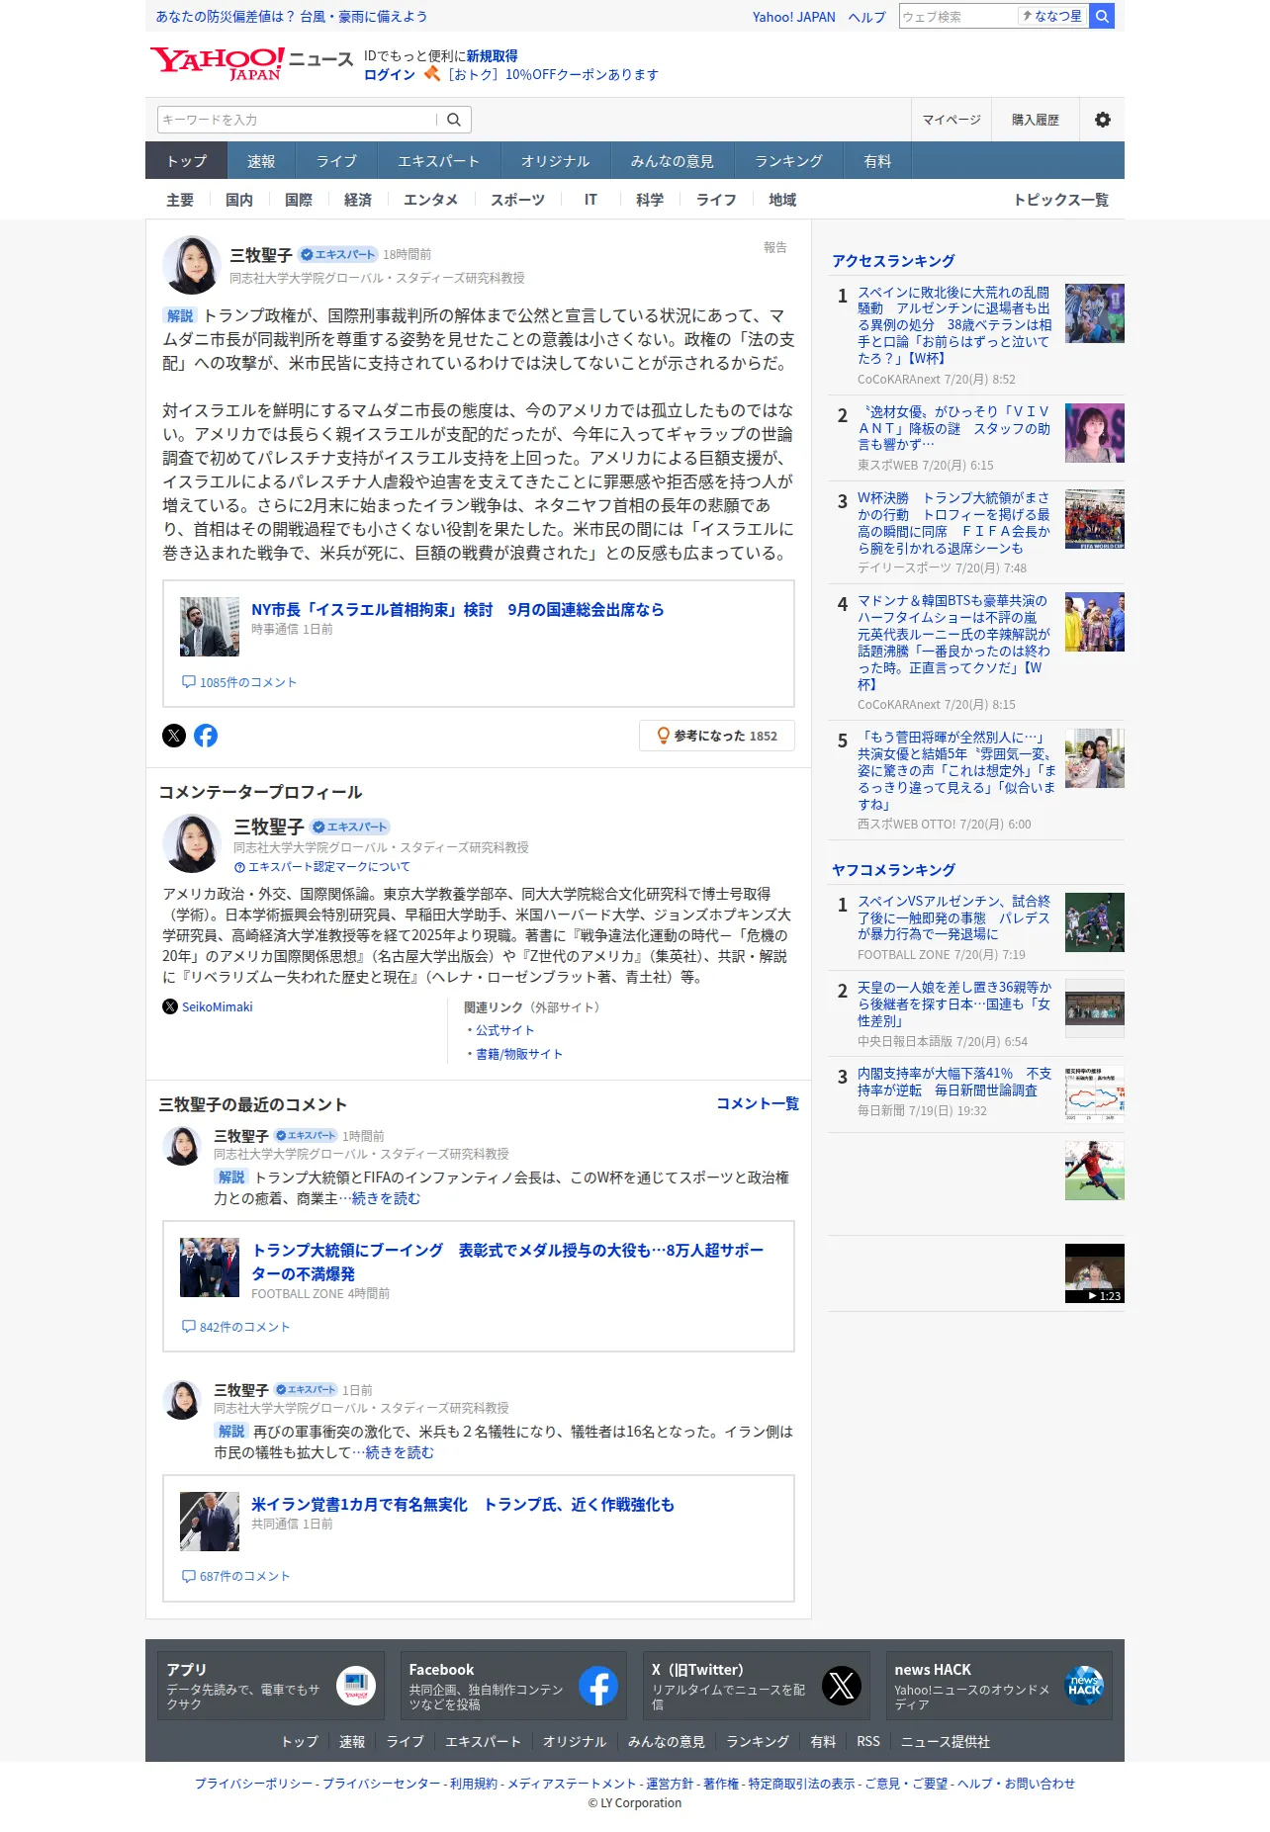Viewport: 1270px width, 1832px height.
Task: Select the スポーツ category
Action: [x=517, y=200]
